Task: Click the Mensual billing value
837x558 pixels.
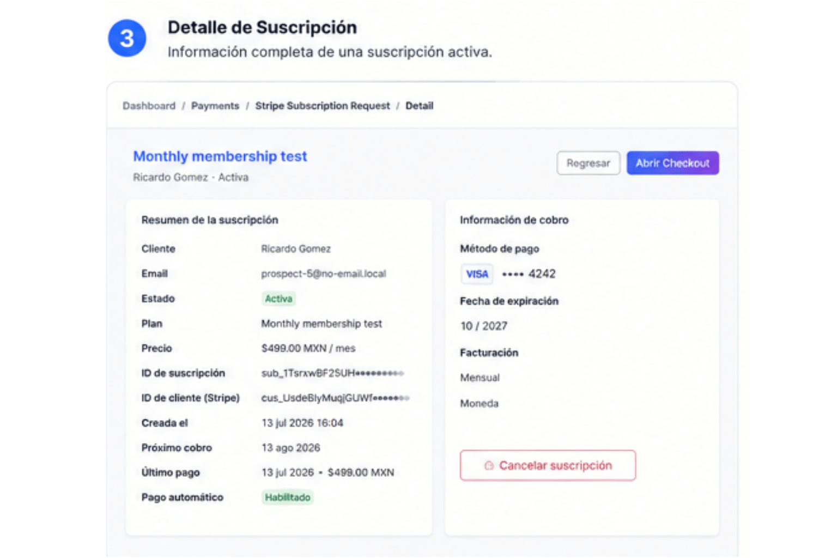Action: pyautogui.click(x=480, y=378)
